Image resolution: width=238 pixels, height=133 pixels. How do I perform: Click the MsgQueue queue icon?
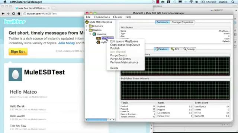point(98,38)
